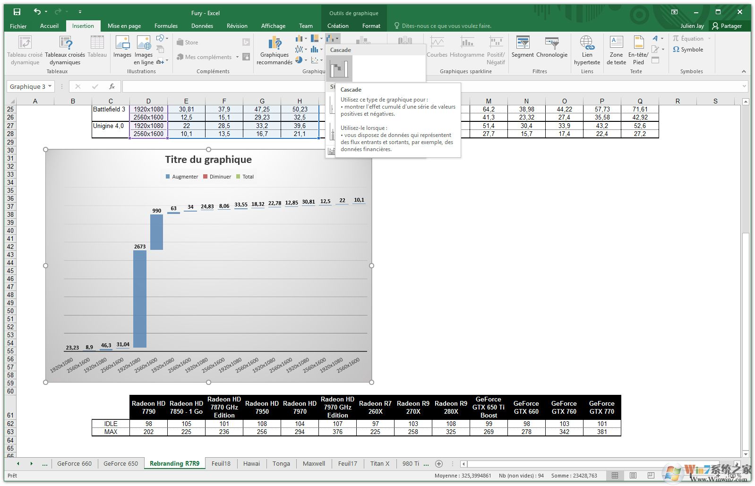Click the Tableaux croisés dynamiques icon
Image resolution: width=755 pixels, height=486 pixels.
click(65, 51)
